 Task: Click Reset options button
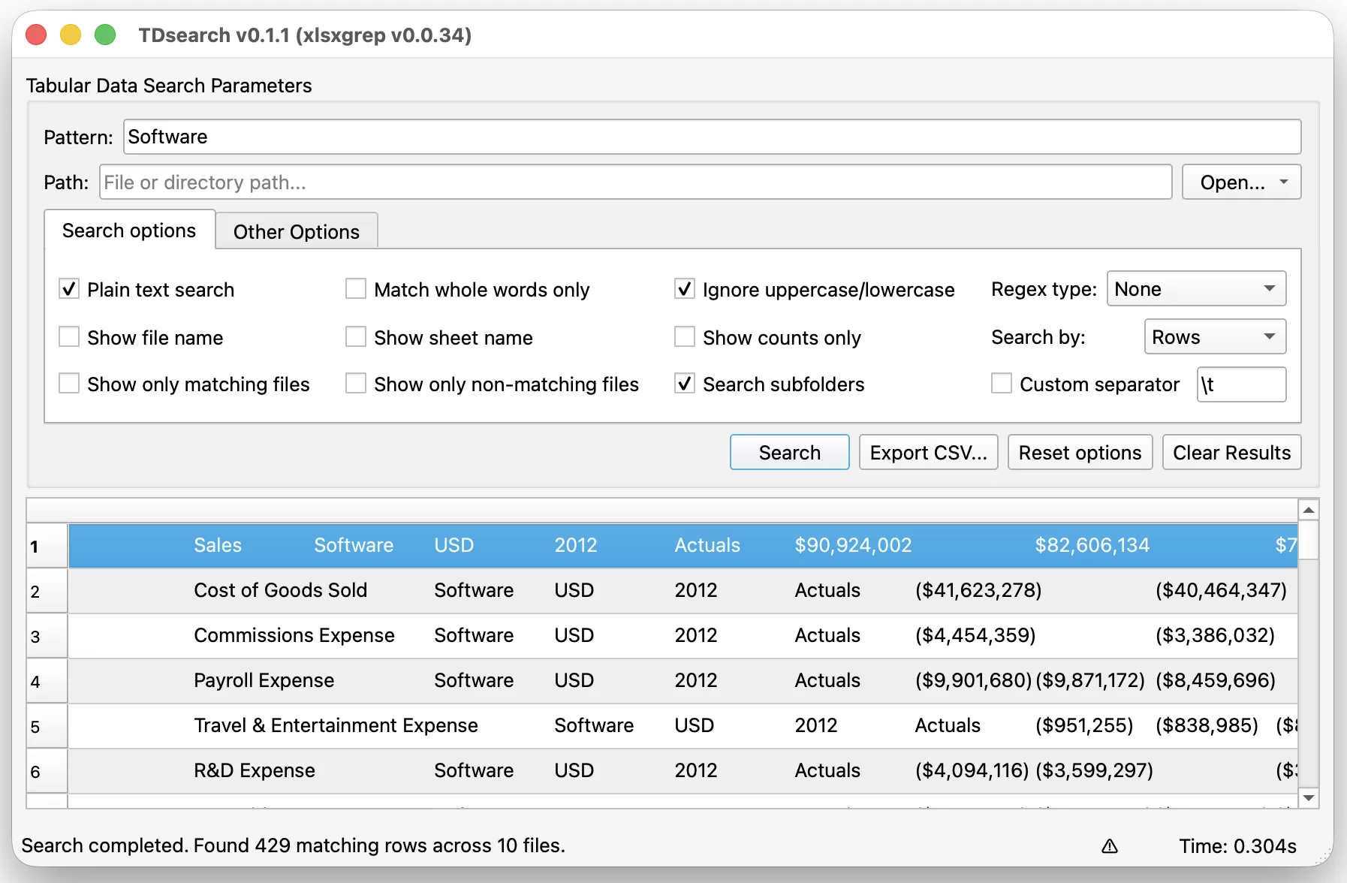[1080, 452]
